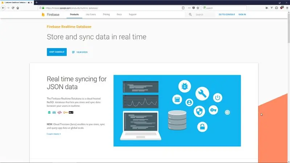Open the browser Library icon
Image resolution: width=290 pixels, height=163 pixels.
click(x=267, y=8)
